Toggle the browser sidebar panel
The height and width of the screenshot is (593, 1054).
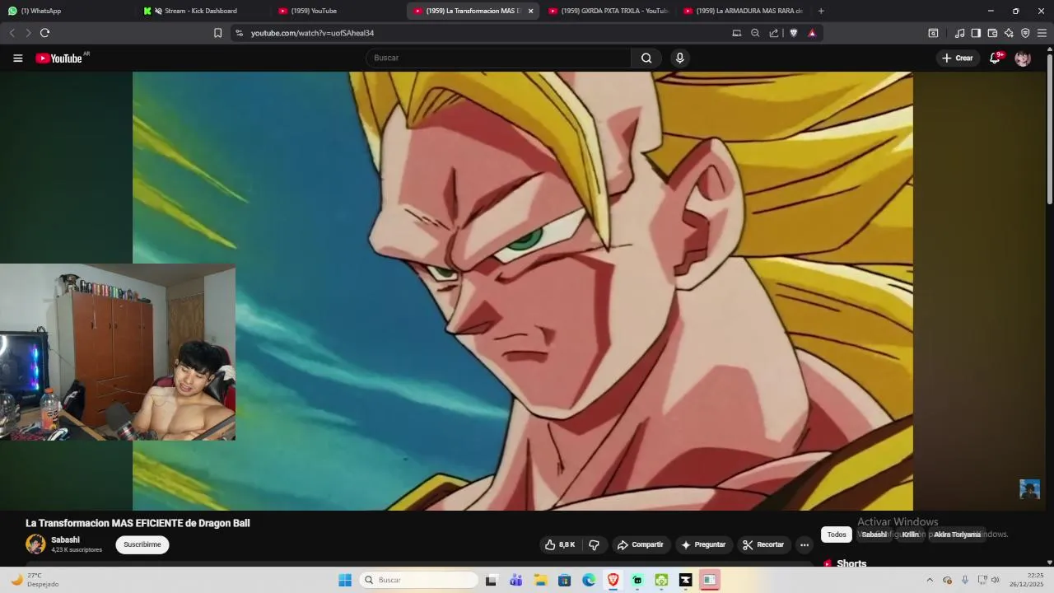(x=976, y=33)
